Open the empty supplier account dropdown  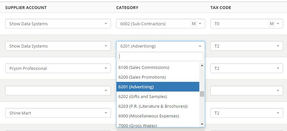pyautogui.click(x=58, y=91)
